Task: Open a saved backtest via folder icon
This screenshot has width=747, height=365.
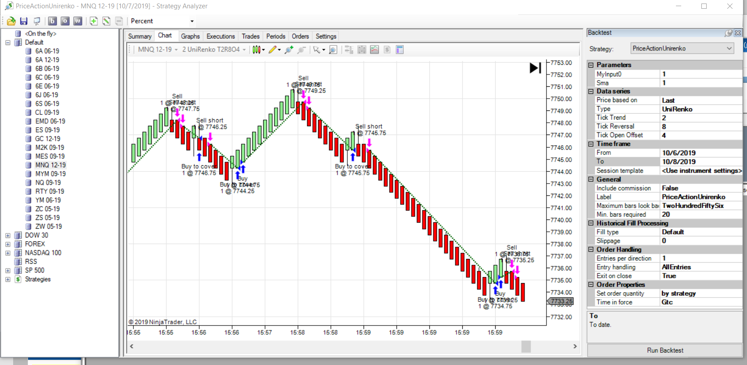Action: click(11, 21)
